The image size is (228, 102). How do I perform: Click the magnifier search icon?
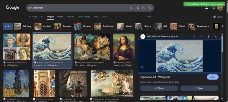tap(150, 8)
